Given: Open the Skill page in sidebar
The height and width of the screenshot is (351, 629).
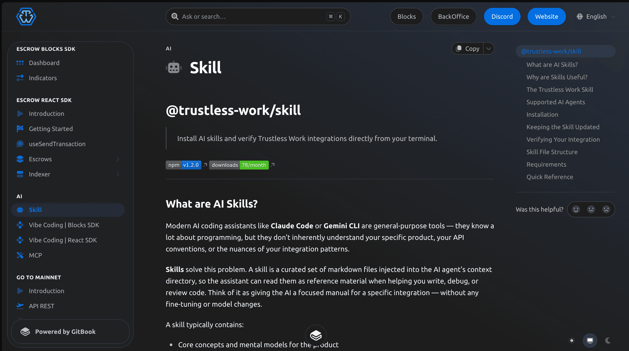Looking at the screenshot, I should pyautogui.click(x=68, y=210).
